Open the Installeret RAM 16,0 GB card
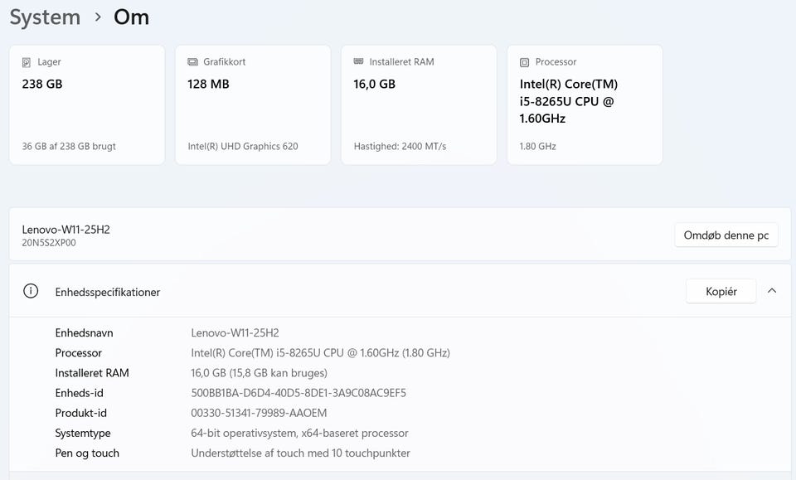This screenshot has width=796, height=480. point(419,105)
